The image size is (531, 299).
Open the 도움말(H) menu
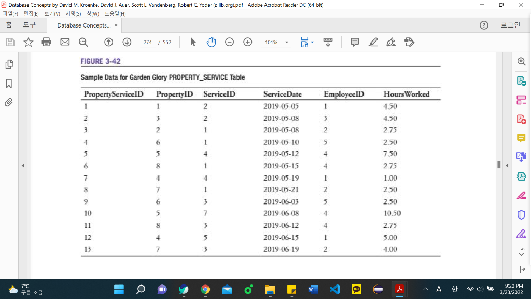[x=115, y=14]
